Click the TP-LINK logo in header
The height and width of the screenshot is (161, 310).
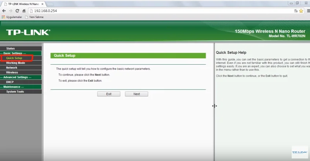point(28,32)
